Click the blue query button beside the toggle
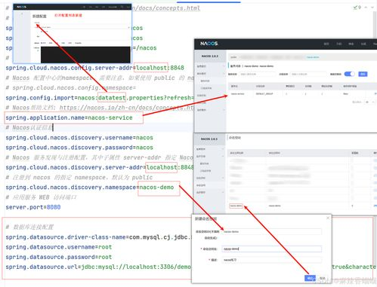This screenshot has width=377, height=287. pyautogui.click(x=363, y=74)
